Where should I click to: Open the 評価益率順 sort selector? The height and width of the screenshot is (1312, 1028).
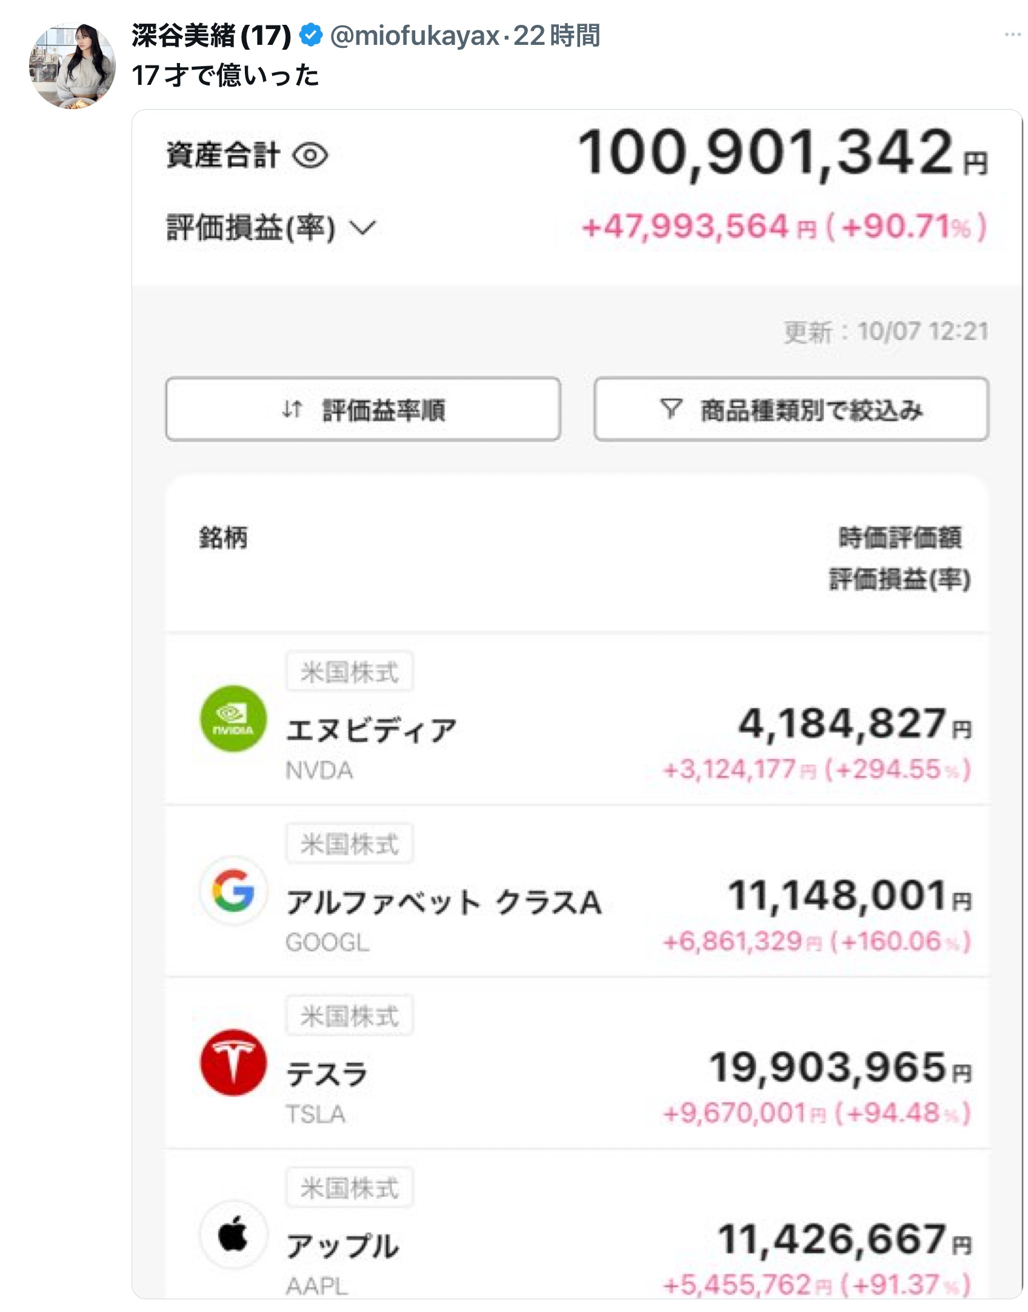point(363,409)
